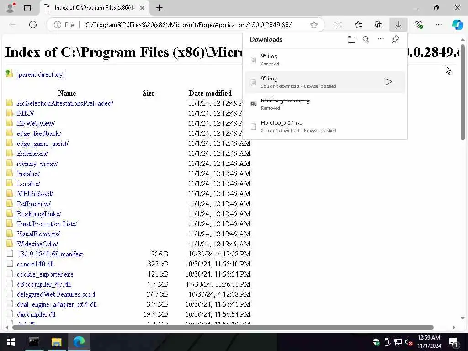Open d3dcompiler_47.dll file link

click(x=44, y=284)
